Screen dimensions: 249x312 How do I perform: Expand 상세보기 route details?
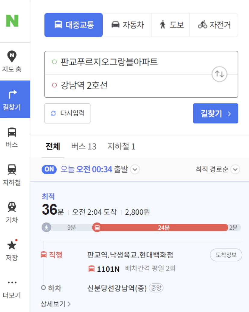[56, 304]
